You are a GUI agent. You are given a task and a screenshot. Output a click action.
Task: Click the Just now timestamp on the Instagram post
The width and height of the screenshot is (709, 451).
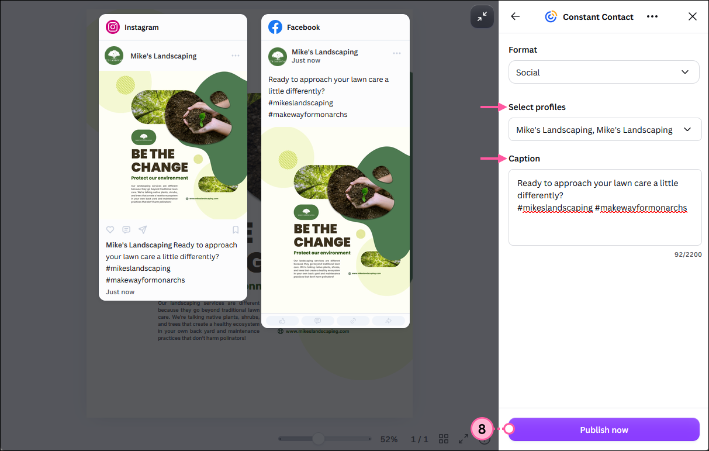[120, 292]
